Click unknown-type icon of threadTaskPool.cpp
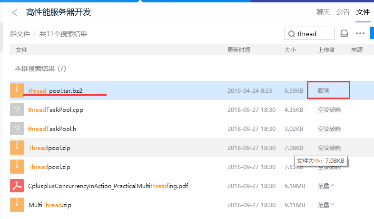The image size is (374, 219). tap(17, 109)
